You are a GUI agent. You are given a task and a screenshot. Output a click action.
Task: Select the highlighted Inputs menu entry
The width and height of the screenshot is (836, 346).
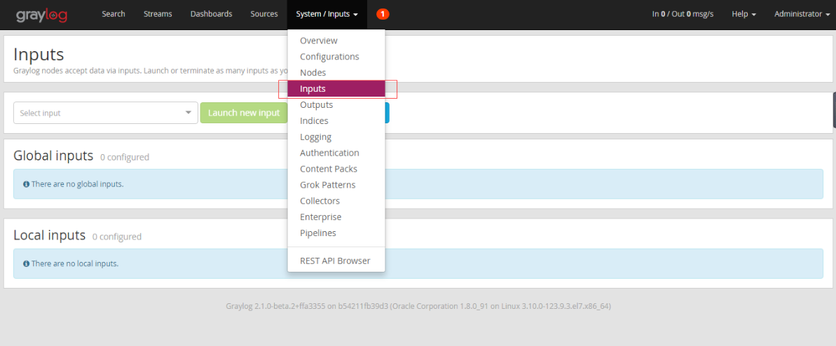336,88
